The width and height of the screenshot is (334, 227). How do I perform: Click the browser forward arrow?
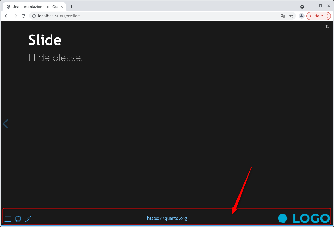pos(15,16)
